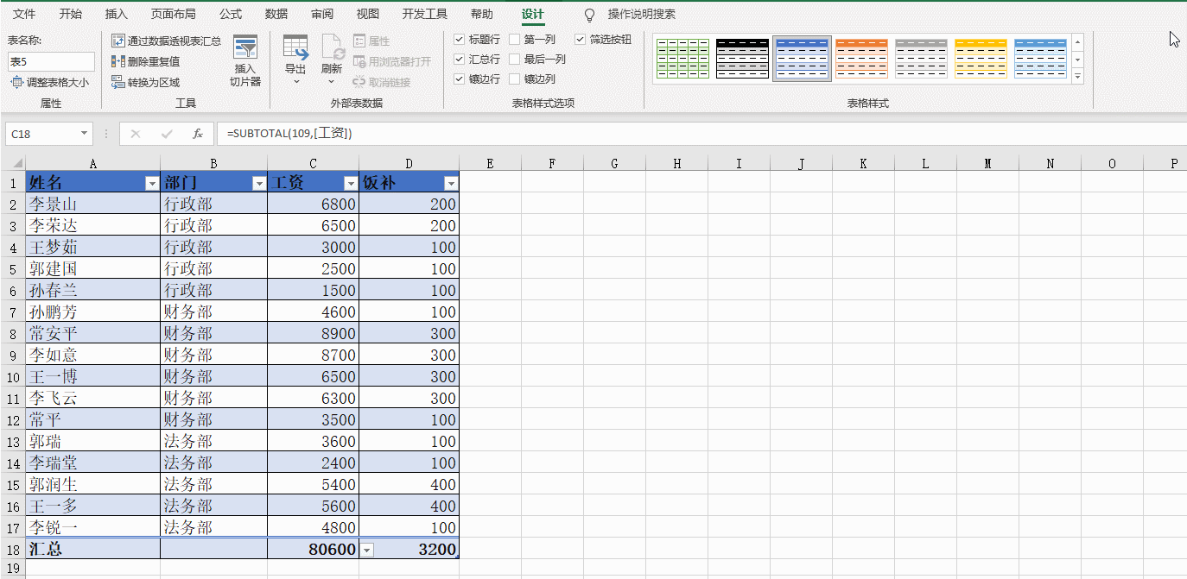Screen dimensions: 1187x579
Task: Apply the light blue table style
Action: [1040, 59]
